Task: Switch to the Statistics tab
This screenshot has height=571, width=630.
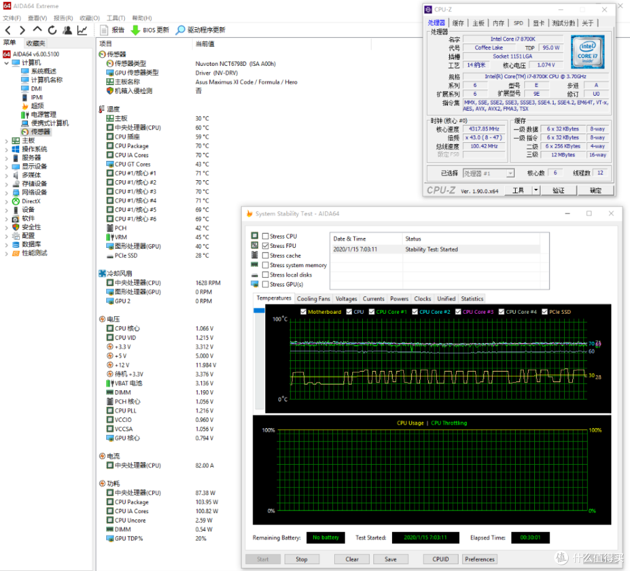Action: tap(472, 299)
